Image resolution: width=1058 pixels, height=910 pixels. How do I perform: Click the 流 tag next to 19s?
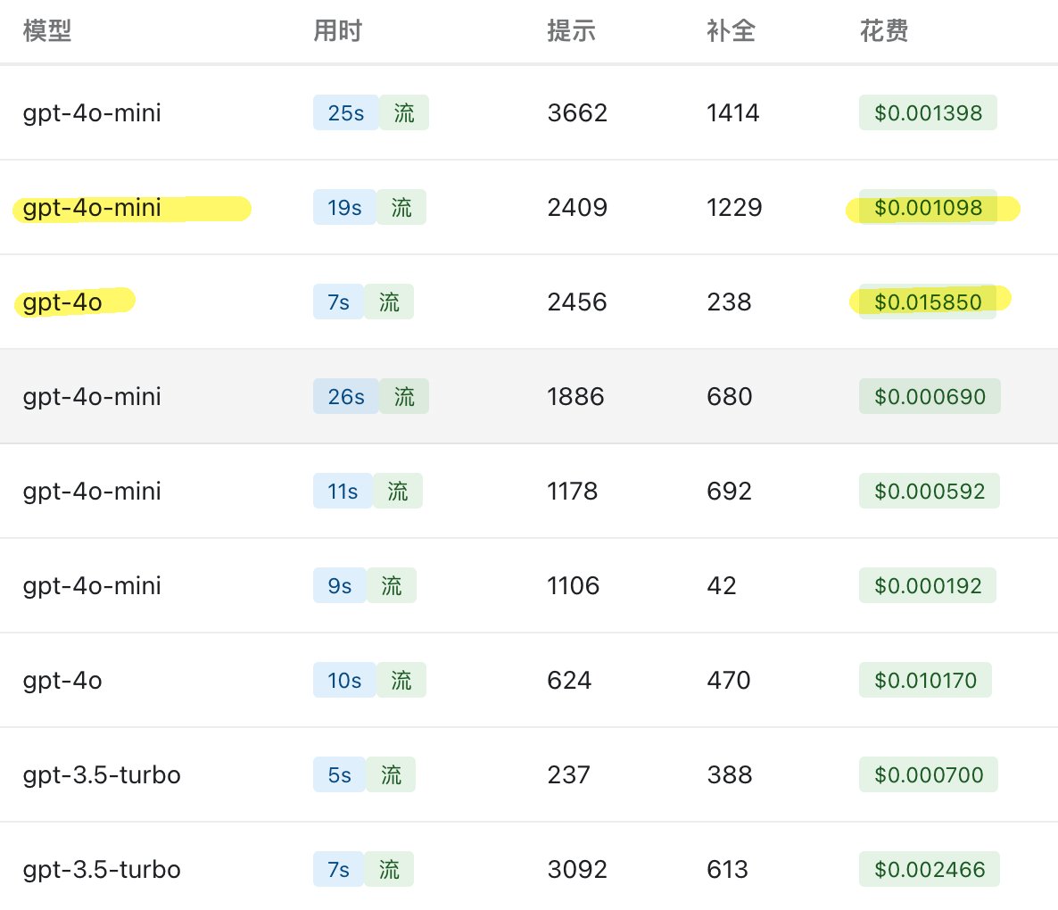pyautogui.click(x=401, y=207)
